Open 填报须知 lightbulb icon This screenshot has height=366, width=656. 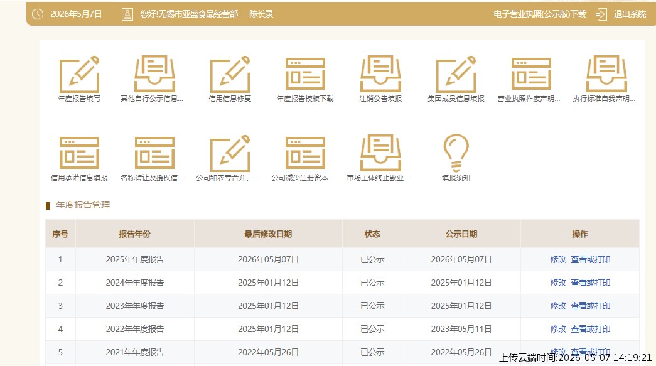(x=456, y=153)
